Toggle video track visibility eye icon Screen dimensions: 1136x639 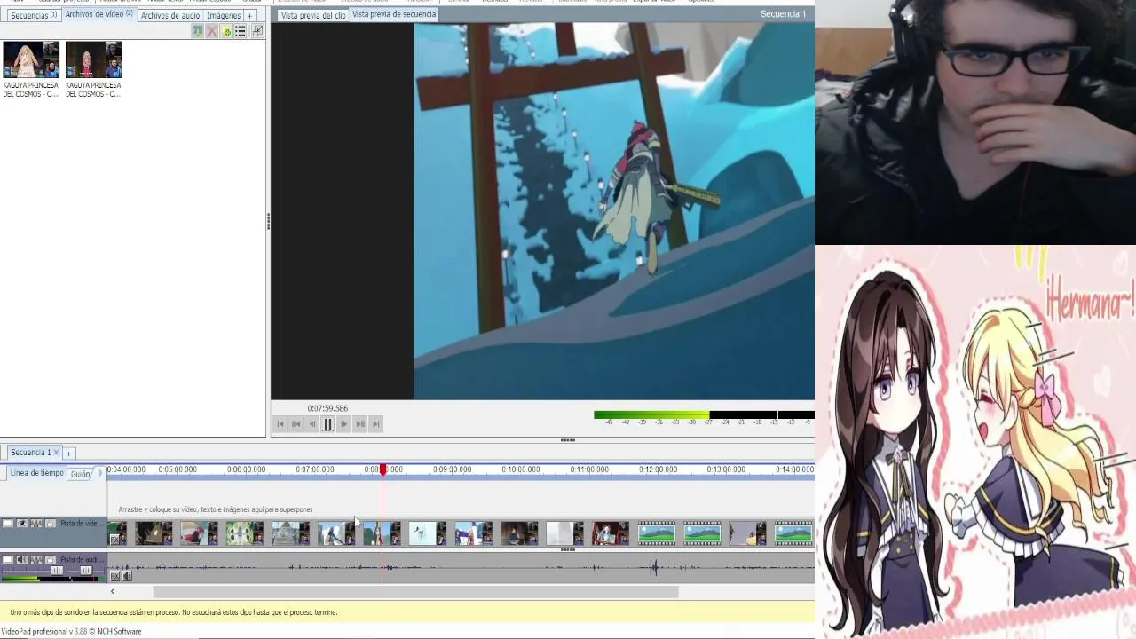point(22,523)
